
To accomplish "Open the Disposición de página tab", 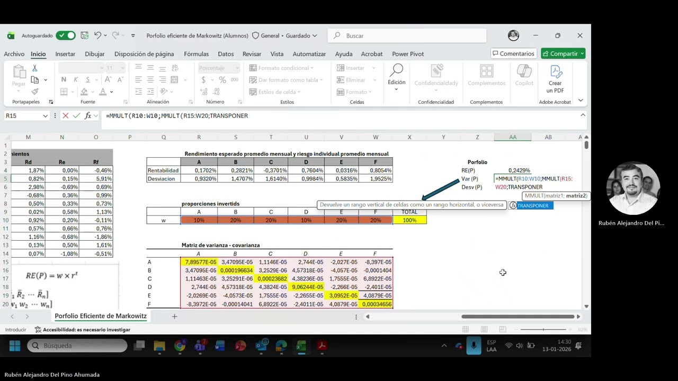I will point(144,54).
